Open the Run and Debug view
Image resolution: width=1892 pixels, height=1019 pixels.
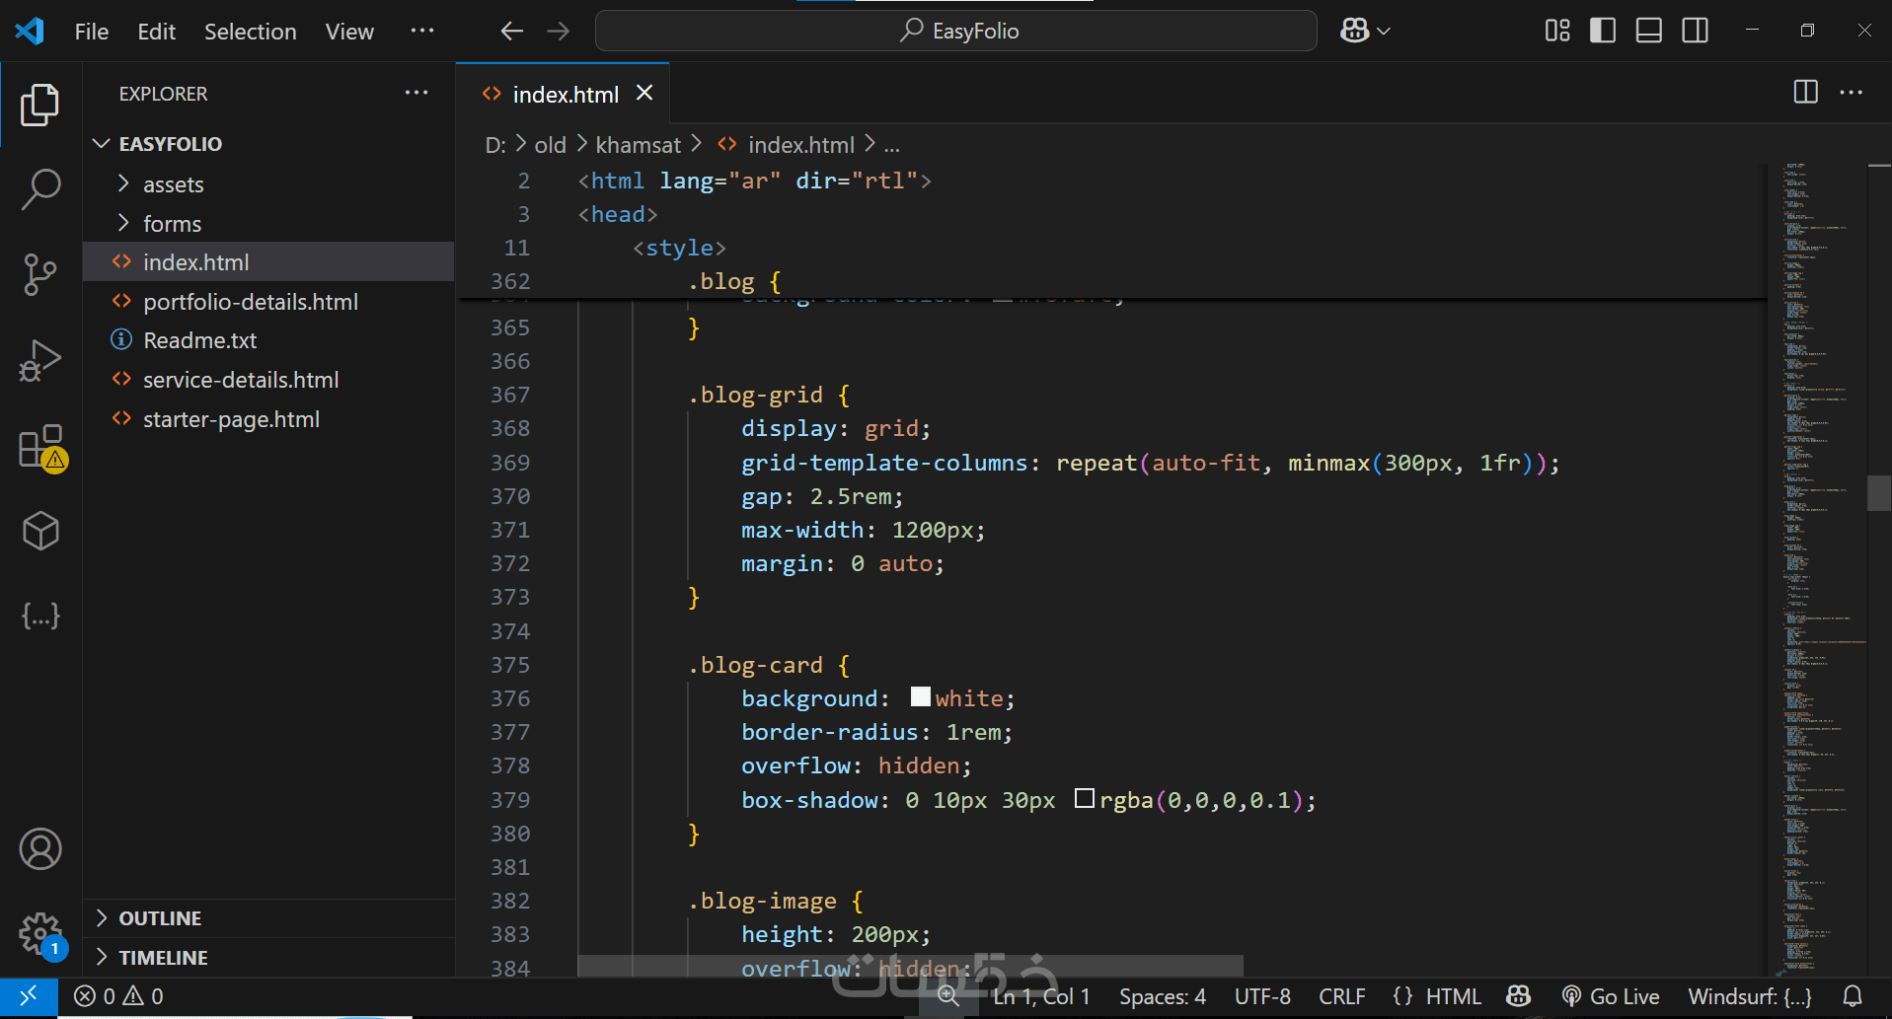40,360
